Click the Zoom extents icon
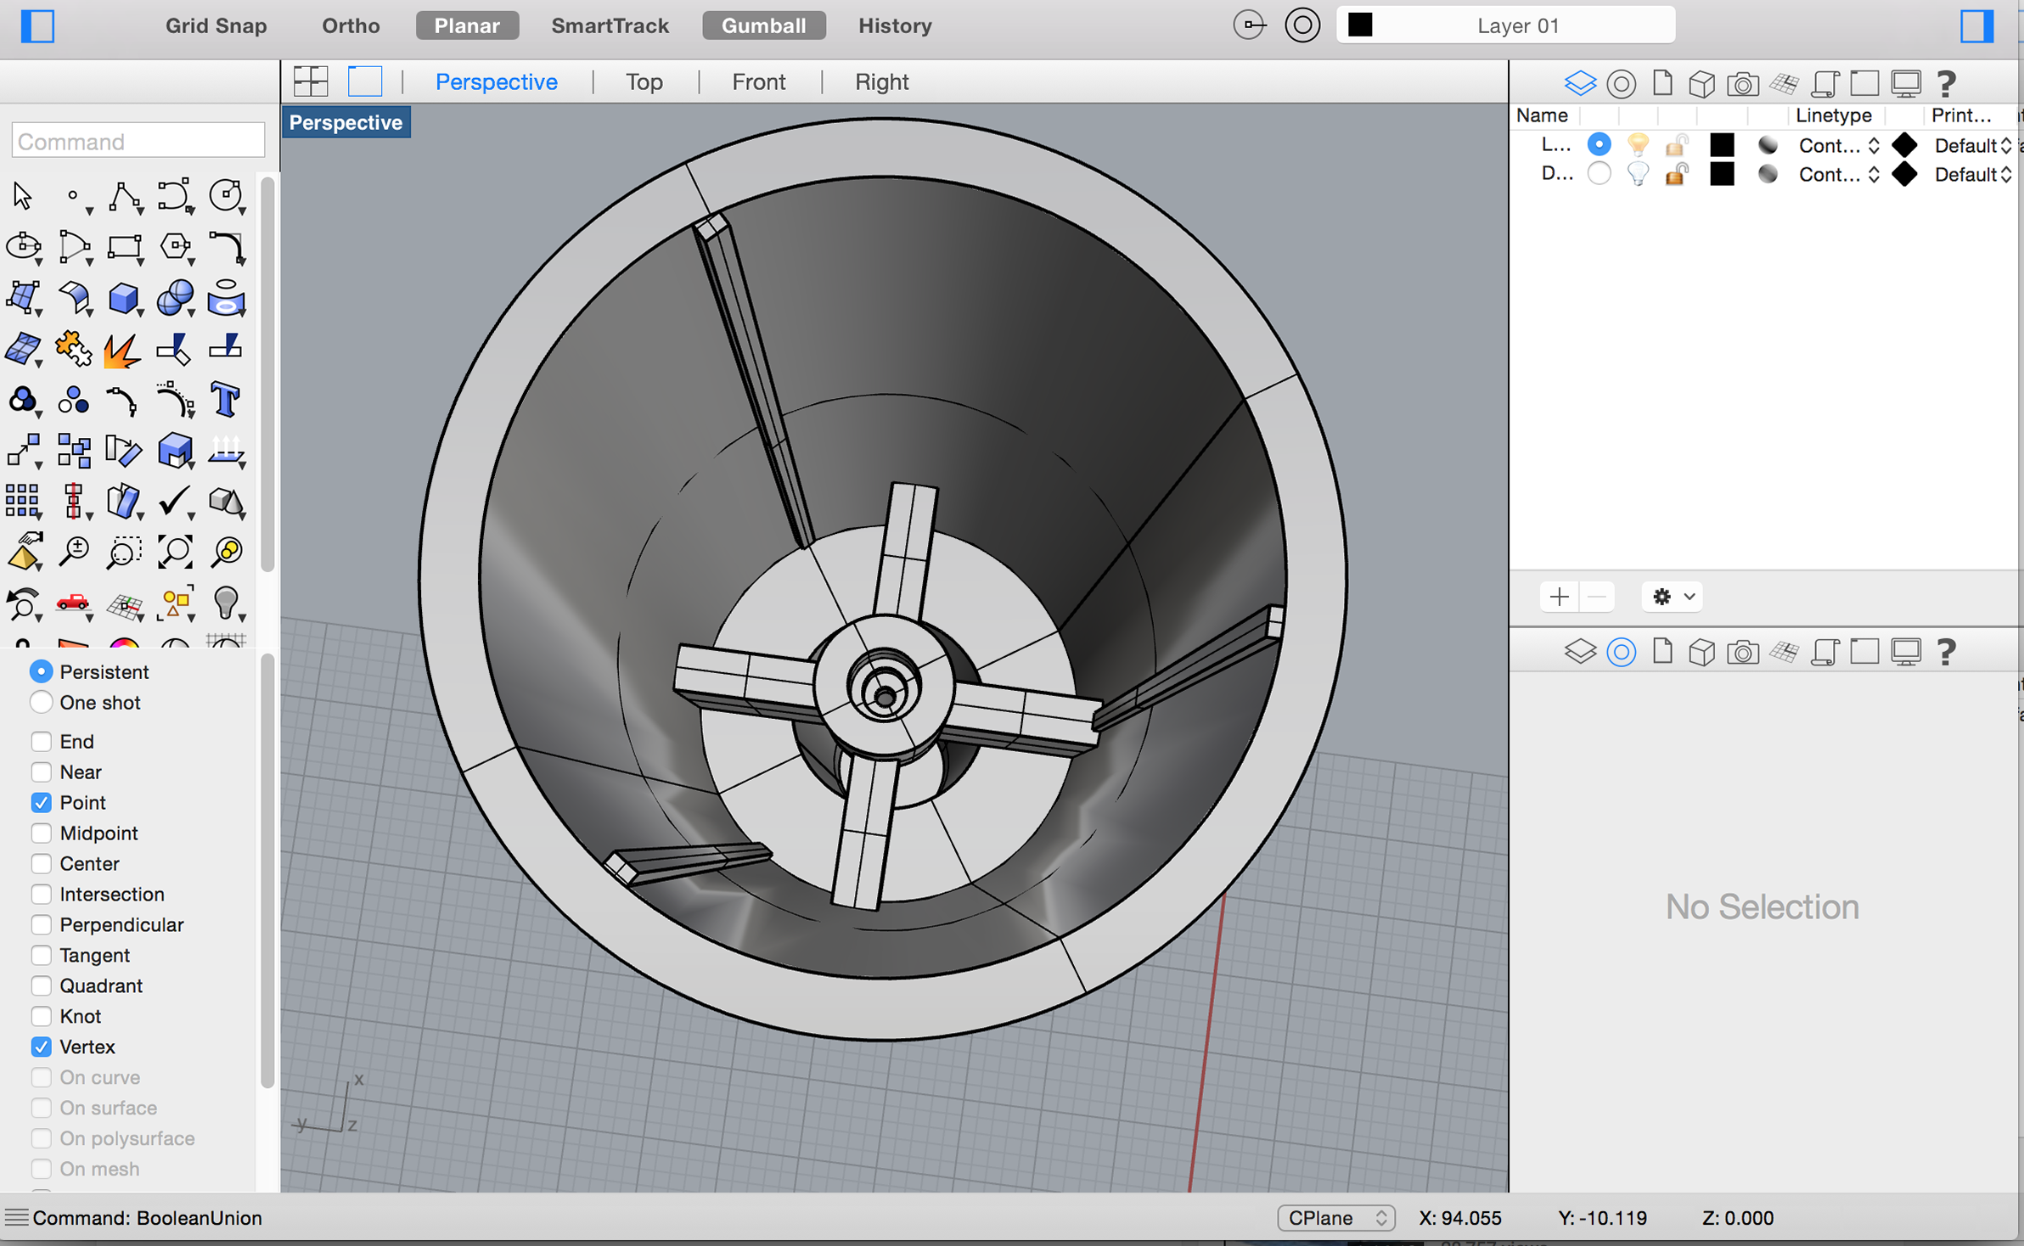2024x1246 pixels. (x=176, y=553)
